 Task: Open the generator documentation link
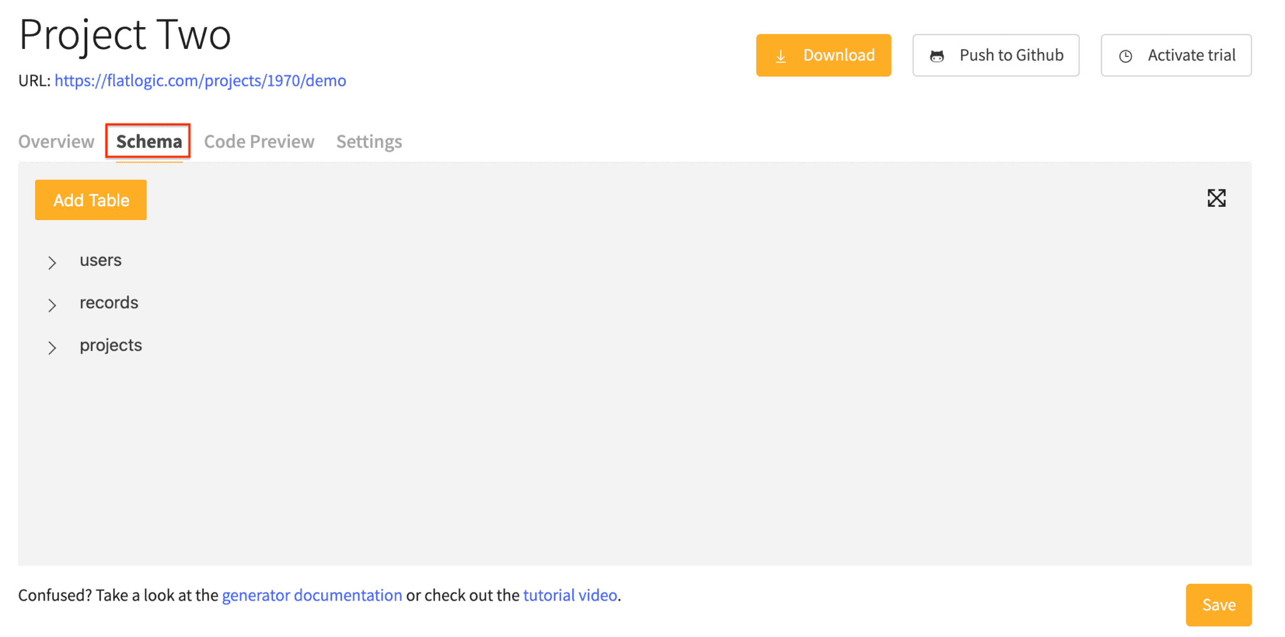click(312, 595)
